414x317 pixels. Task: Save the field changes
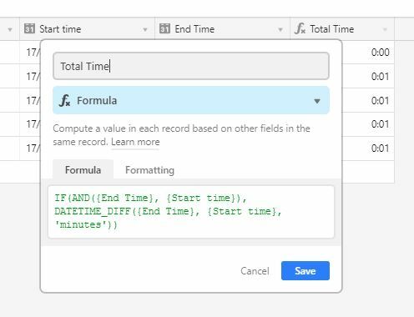305,270
